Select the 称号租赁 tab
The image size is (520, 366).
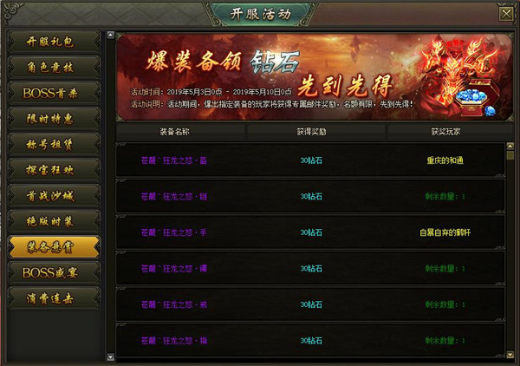pyautogui.click(x=54, y=145)
